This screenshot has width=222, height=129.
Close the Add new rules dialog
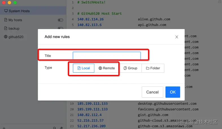coord(177,37)
